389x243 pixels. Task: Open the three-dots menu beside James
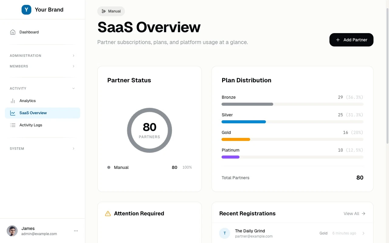tap(76, 231)
